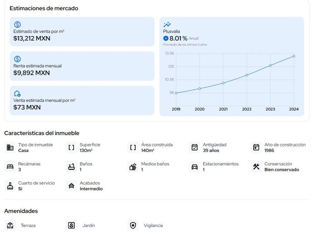Click the dollar icon above Renta estimada mensual
The image size is (312, 234).
point(17,59)
